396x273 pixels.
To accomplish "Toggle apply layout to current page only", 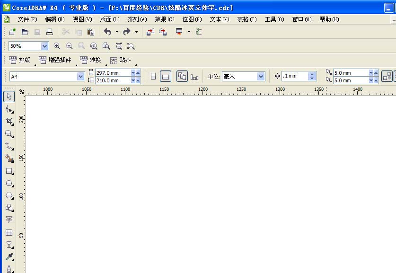I will click(194, 77).
